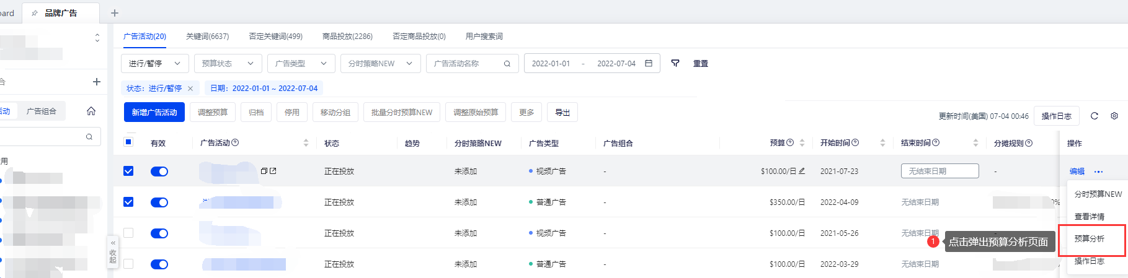
Task: Click the new tab plus icon
Action: point(115,13)
